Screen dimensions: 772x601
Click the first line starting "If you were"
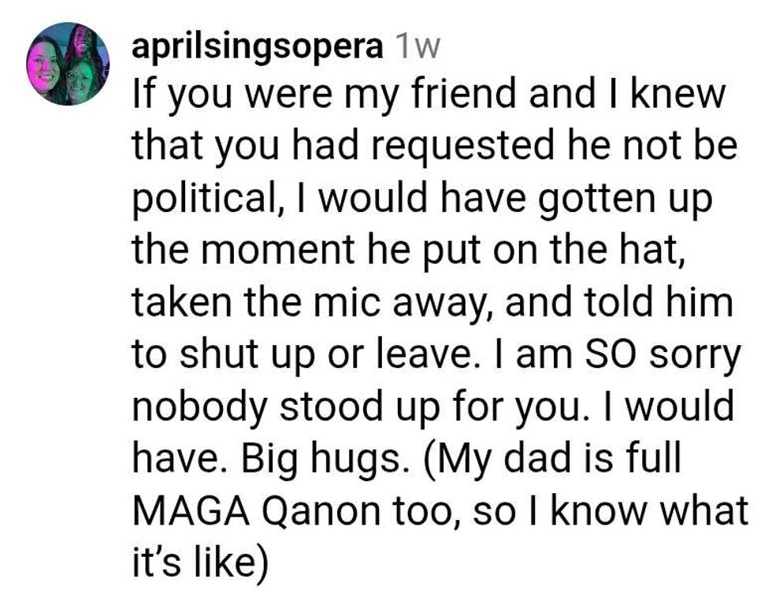tap(429, 95)
